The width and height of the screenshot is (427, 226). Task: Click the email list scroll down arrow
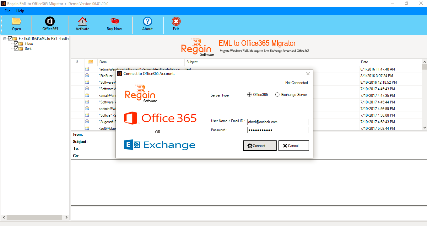[424, 127]
